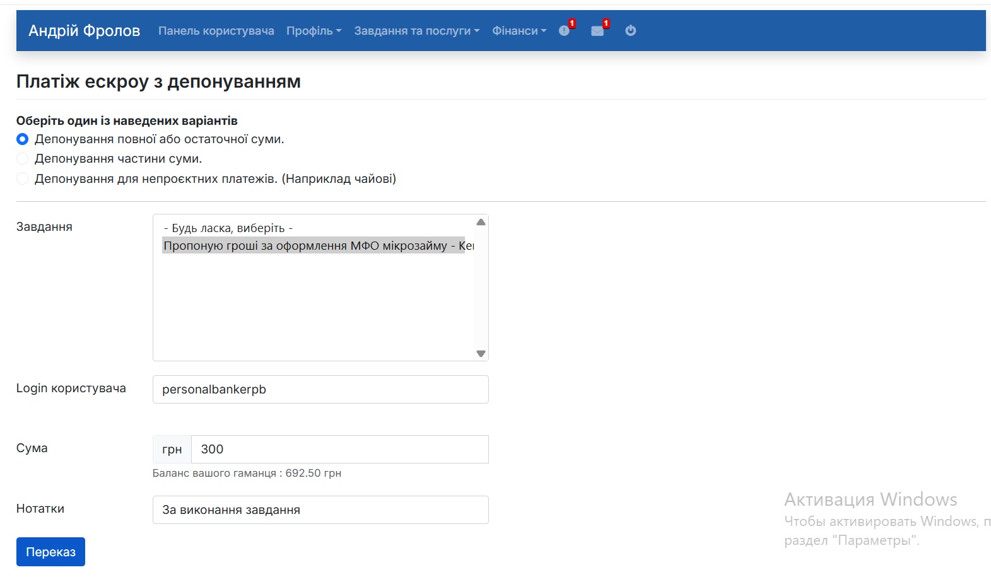Select partial amount deposit option

(x=23, y=159)
